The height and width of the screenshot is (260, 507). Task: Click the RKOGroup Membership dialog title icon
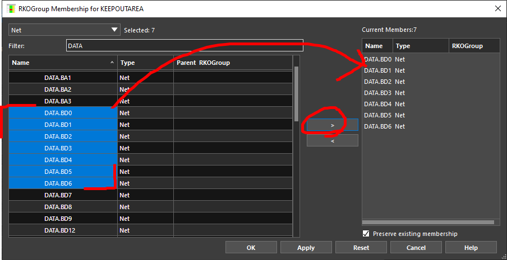pos(11,9)
